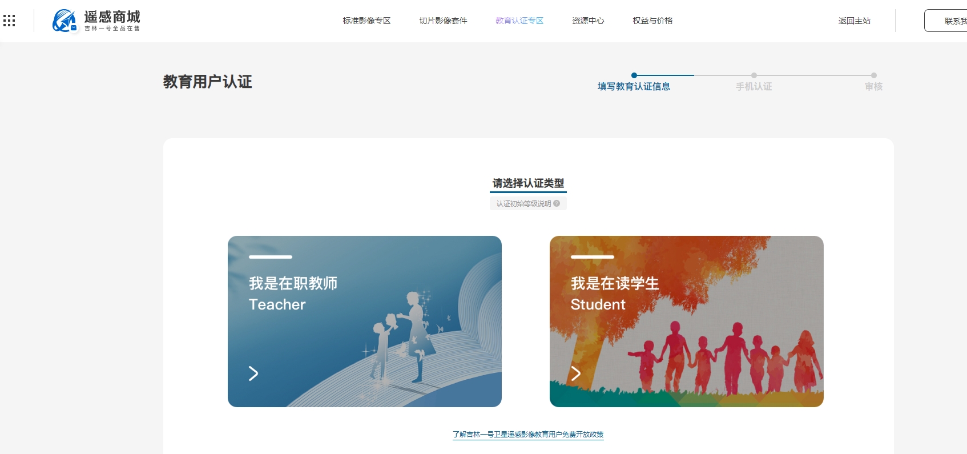
Task: Go to 资源中心
Action: [x=588, y=21]
